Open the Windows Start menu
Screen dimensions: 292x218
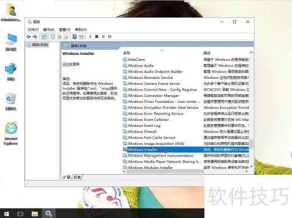(6, 214)
